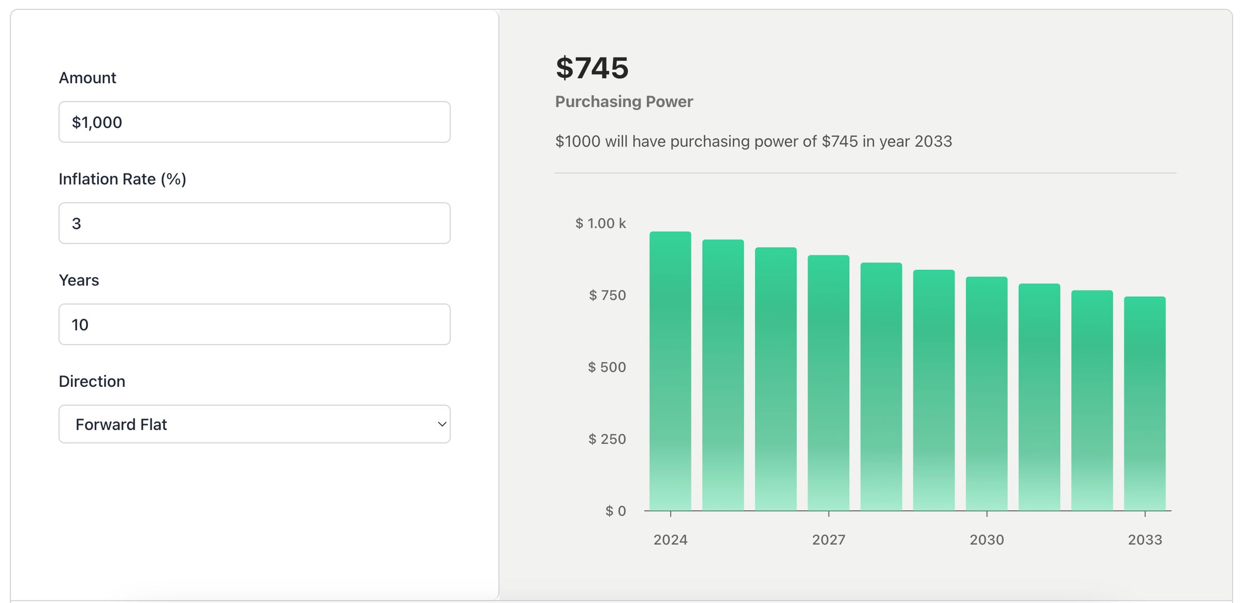Click the 2033 bar in the chart
Viewport: 1242px width, 603px height.
pos(1145,403)
